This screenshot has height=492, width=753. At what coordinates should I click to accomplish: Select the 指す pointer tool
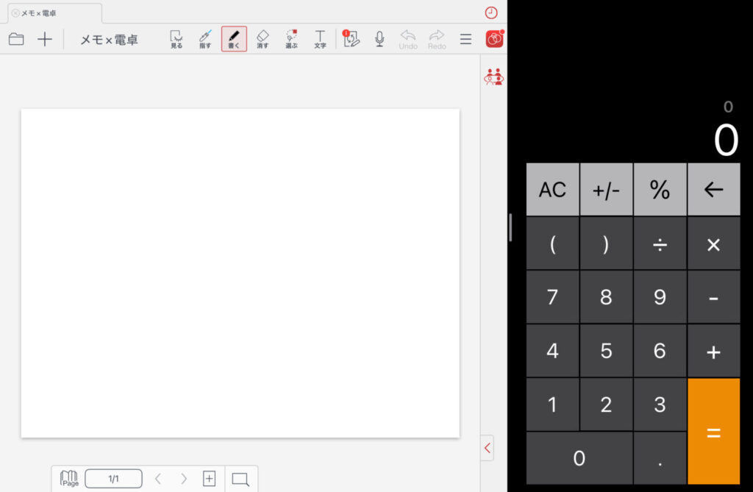pos(205,39)
